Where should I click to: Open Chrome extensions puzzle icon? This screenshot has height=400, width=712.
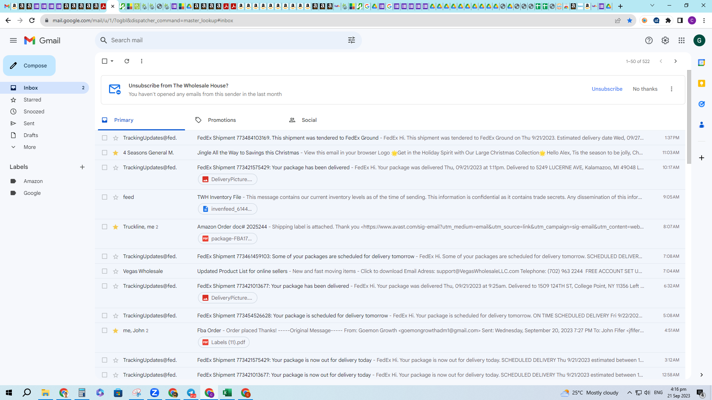[x=668, y=20]
